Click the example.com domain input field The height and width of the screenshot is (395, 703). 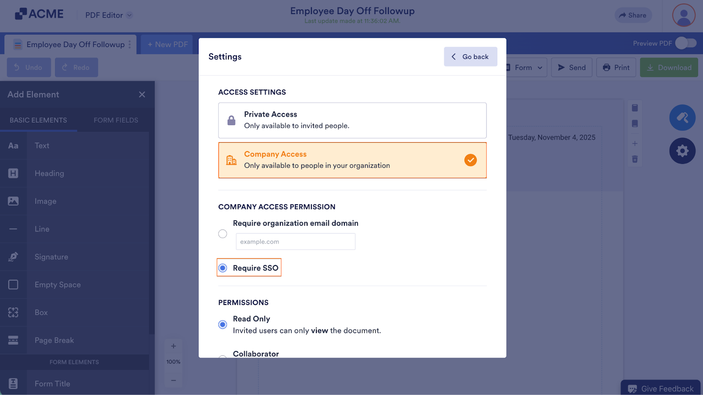[295, 242]
